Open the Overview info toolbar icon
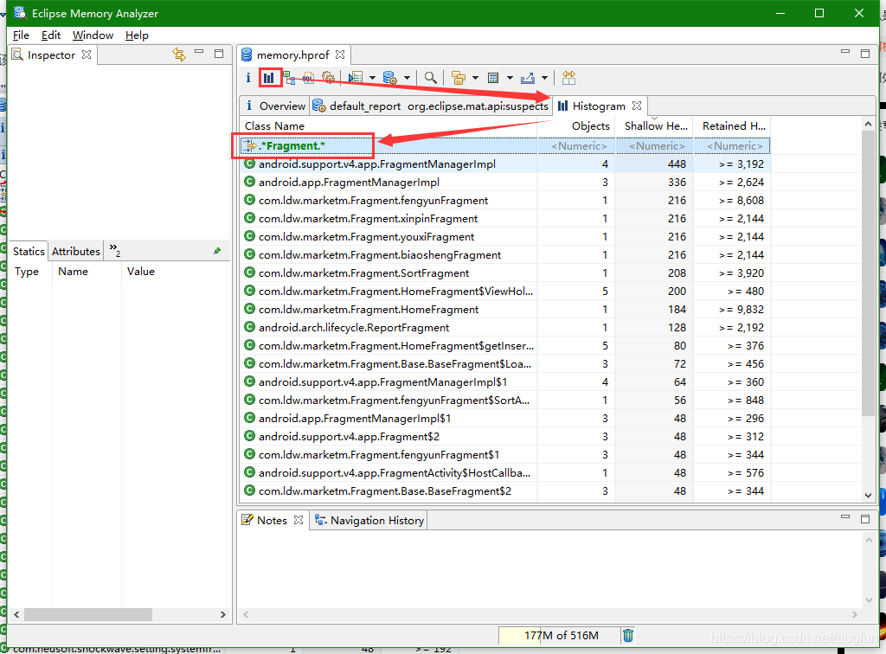The width and height of the screenshot is (886, 654). click(x=248, y=78)
